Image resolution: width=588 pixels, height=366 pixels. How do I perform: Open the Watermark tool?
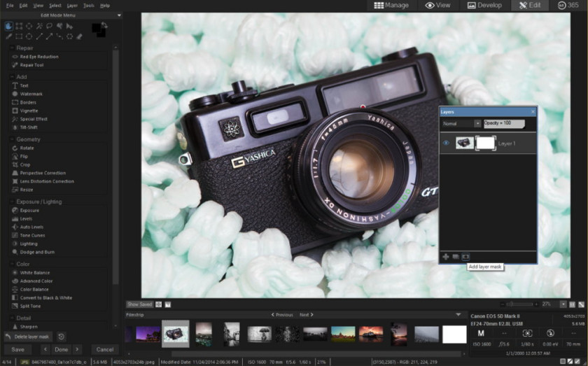[31, 94]
